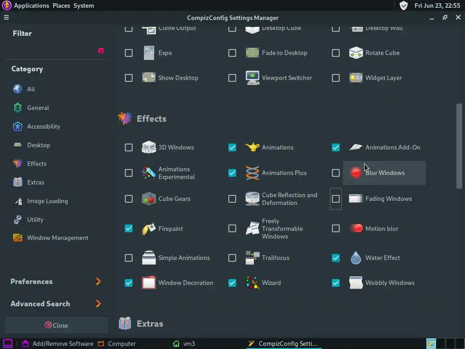465x349 pixels.
Task: Click the Water Effect droplet icon
Action: pyautogui.click(x=356, y=258)
